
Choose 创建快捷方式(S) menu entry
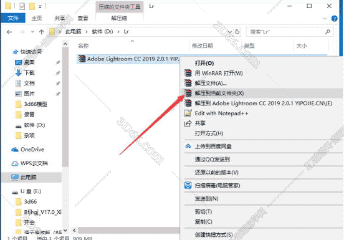tap(262, 235)
